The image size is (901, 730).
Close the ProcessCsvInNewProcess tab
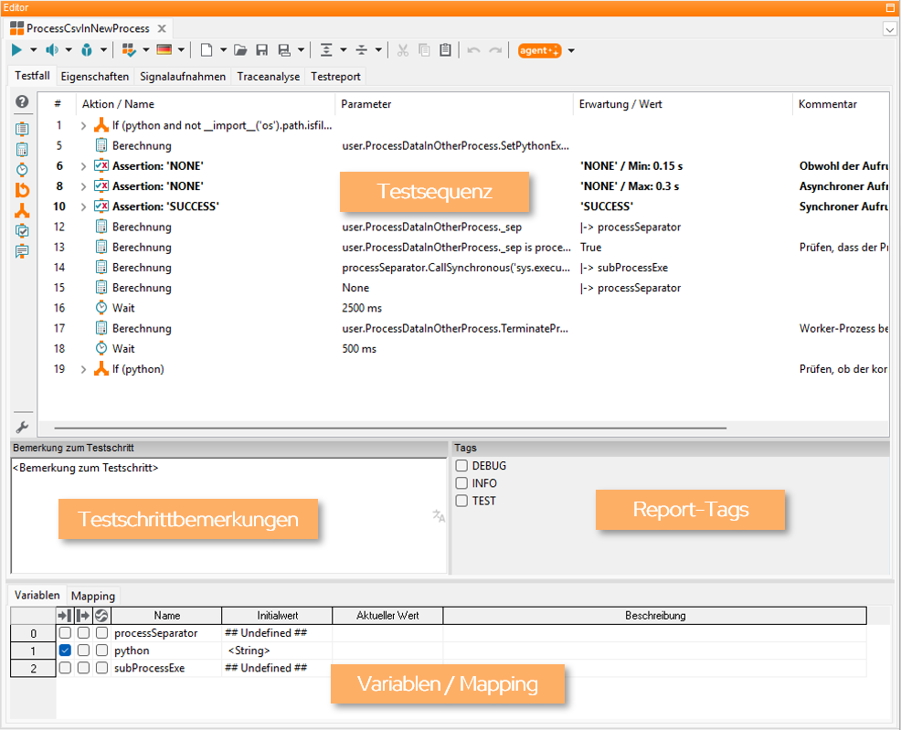162,28
